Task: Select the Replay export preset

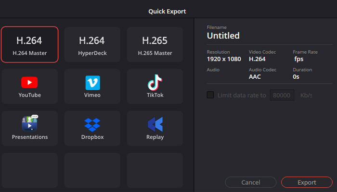Action: 155,128
